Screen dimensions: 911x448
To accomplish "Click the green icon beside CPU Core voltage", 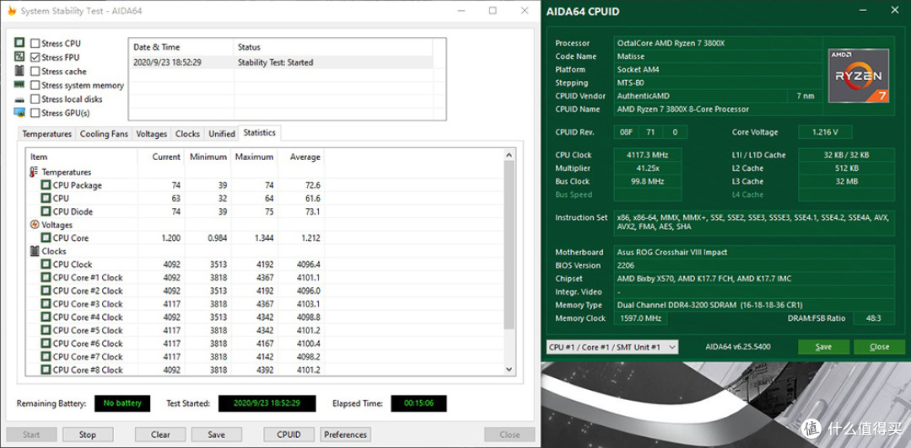I will [46, 238].
